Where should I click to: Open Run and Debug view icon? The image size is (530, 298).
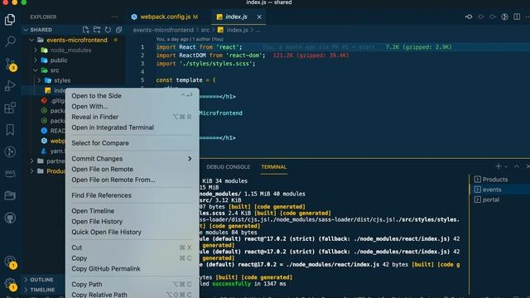click(x=10, y=86)
